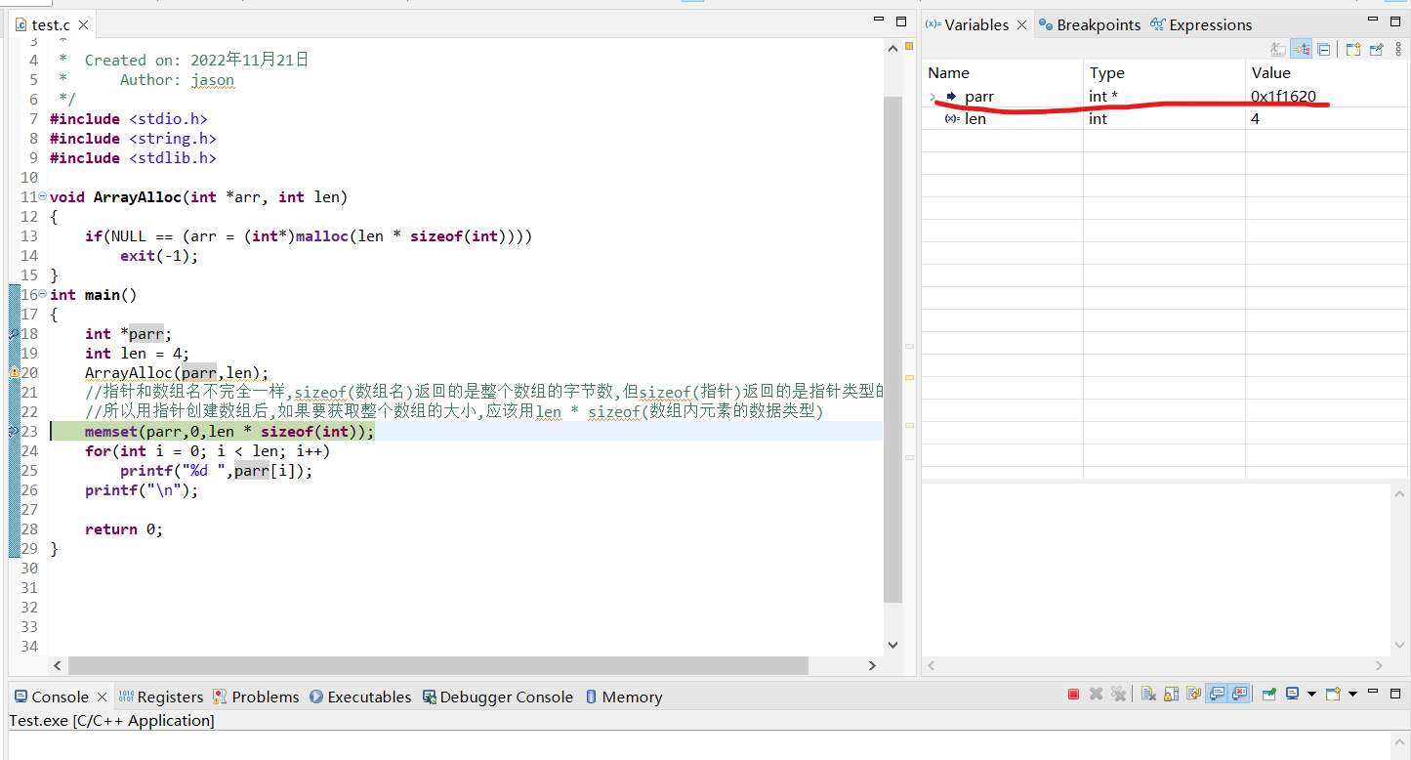Click the Type column header
Image resolution: width=1411 pixels, height=760 pixels.
(x=1164, y=72)
